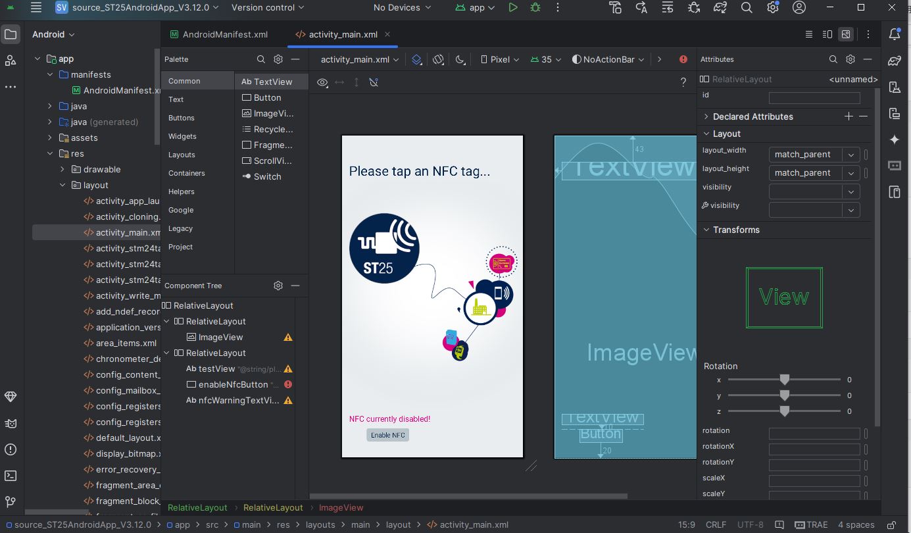Open the Version control menu

pos(268,8)
